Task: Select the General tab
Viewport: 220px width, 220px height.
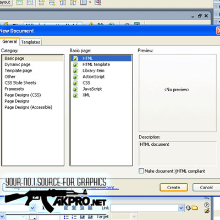Action: [9, 42]
